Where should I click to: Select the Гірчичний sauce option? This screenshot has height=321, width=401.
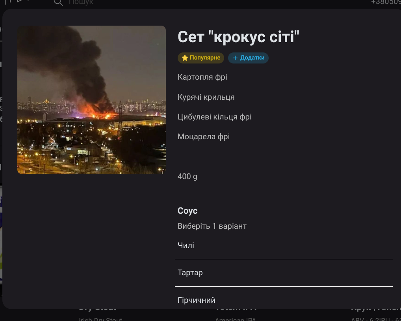tap(284, 300)
